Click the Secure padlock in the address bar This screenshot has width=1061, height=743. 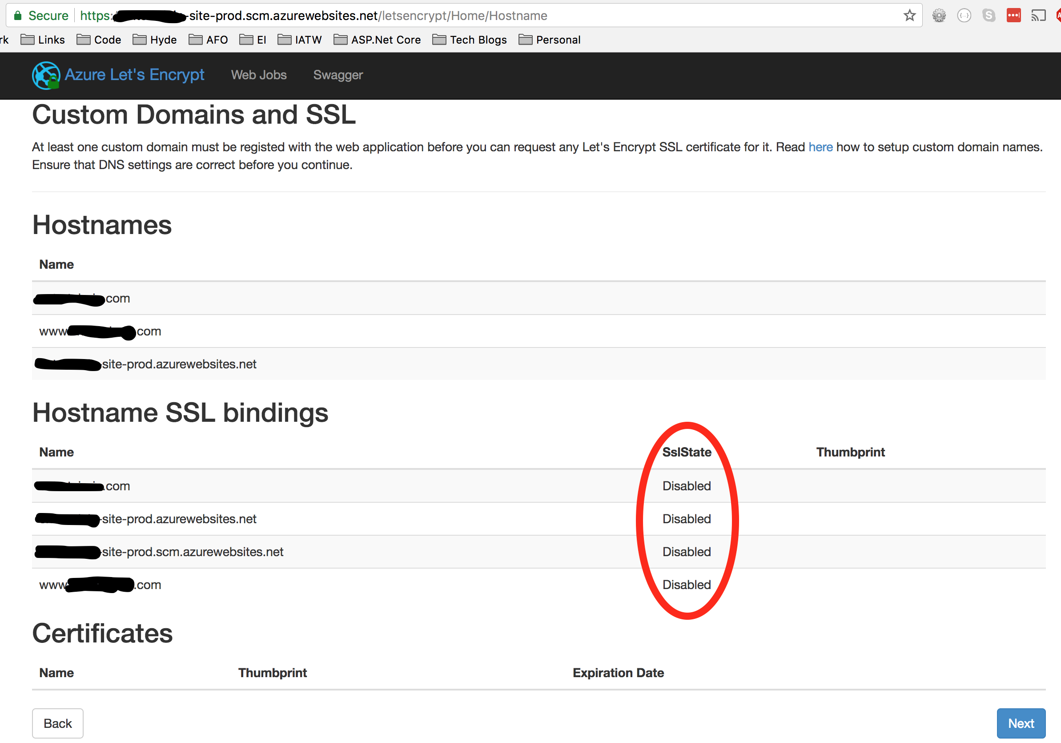click(x=19, y=15)
